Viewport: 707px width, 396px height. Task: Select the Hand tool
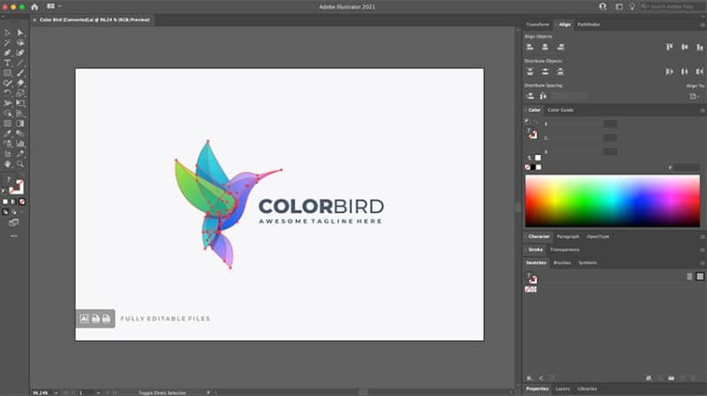pyautogui.click(x=7, y=164)
